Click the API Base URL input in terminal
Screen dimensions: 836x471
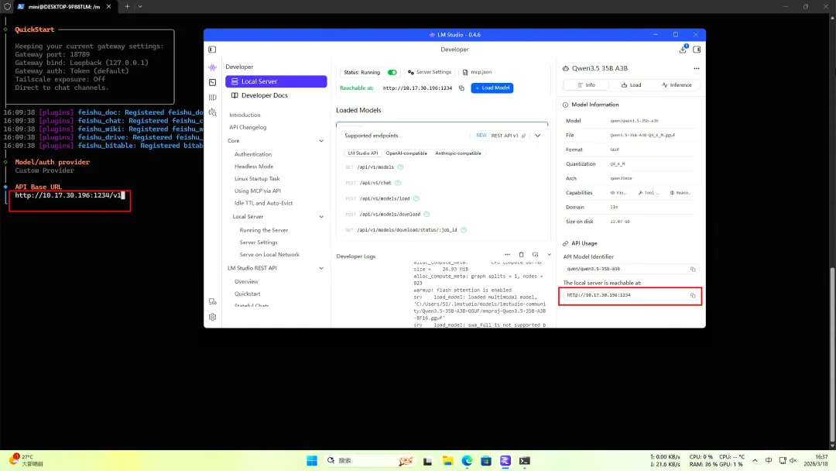70,195
